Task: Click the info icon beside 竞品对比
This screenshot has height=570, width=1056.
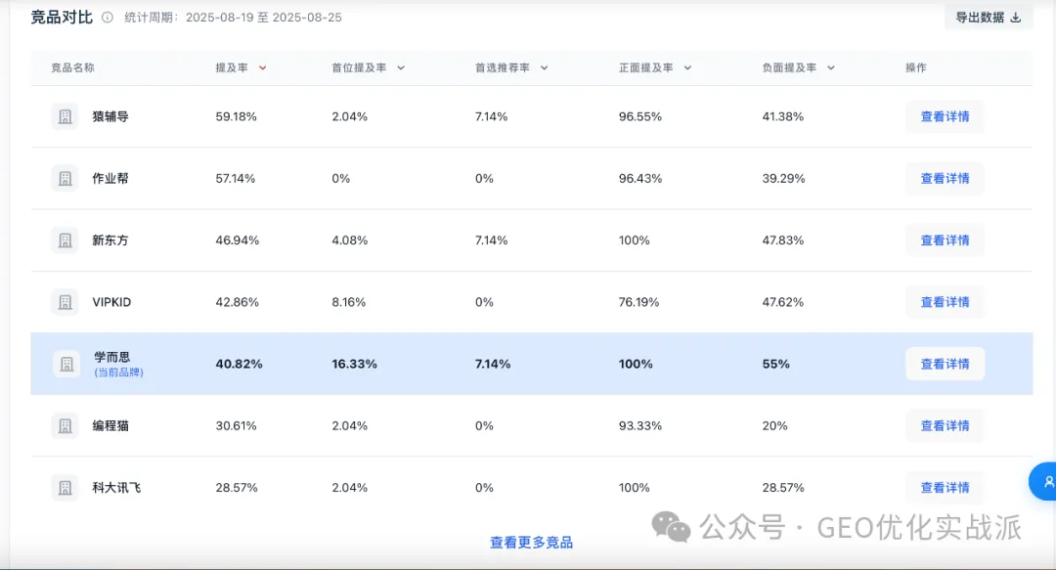Action: click(108, 18)
